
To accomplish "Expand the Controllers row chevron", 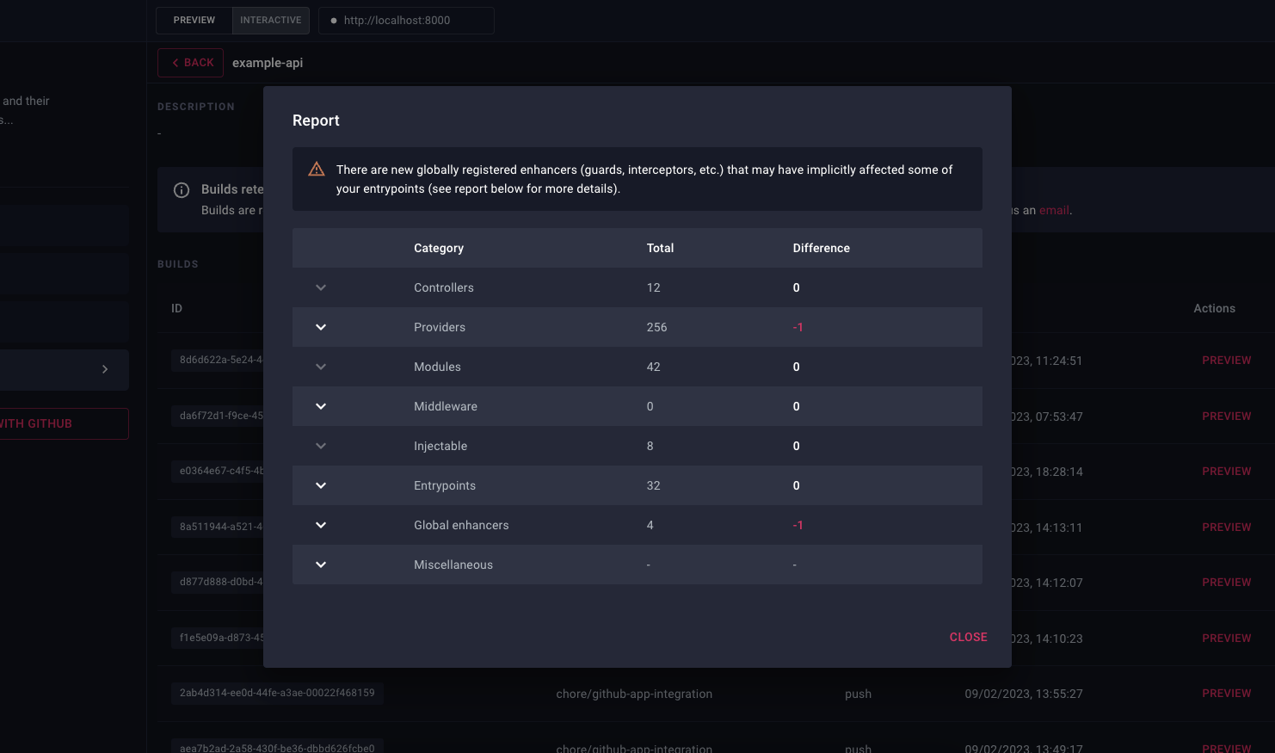I will point(321,287).
